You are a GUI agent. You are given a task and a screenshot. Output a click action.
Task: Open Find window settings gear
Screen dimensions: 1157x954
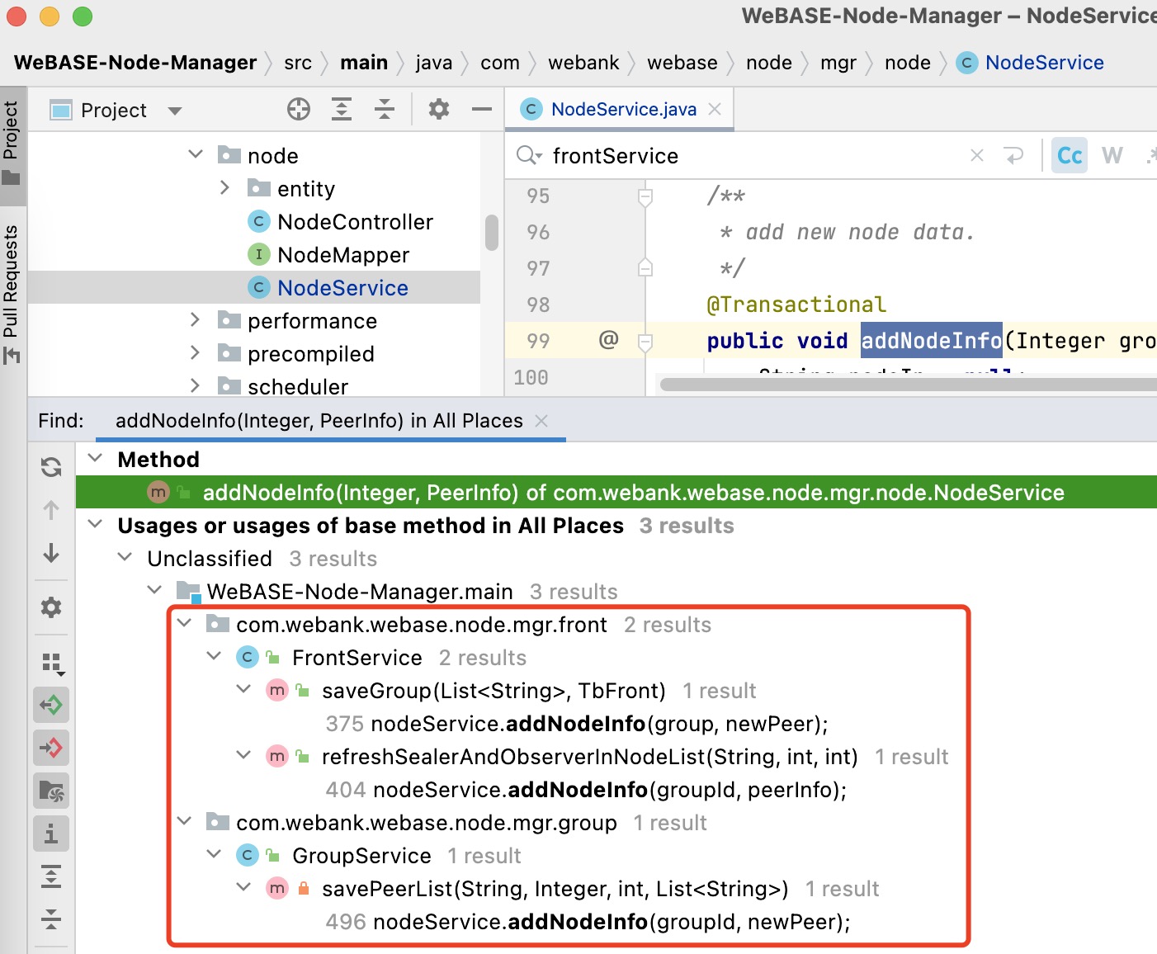point(51,607)
